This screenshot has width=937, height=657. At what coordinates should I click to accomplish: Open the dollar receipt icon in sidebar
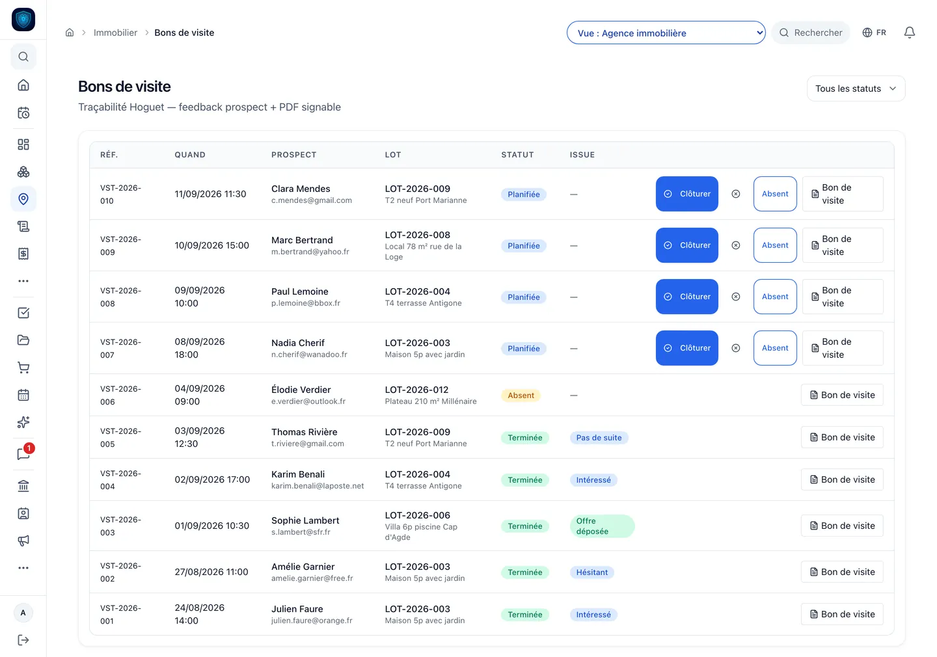23,254
